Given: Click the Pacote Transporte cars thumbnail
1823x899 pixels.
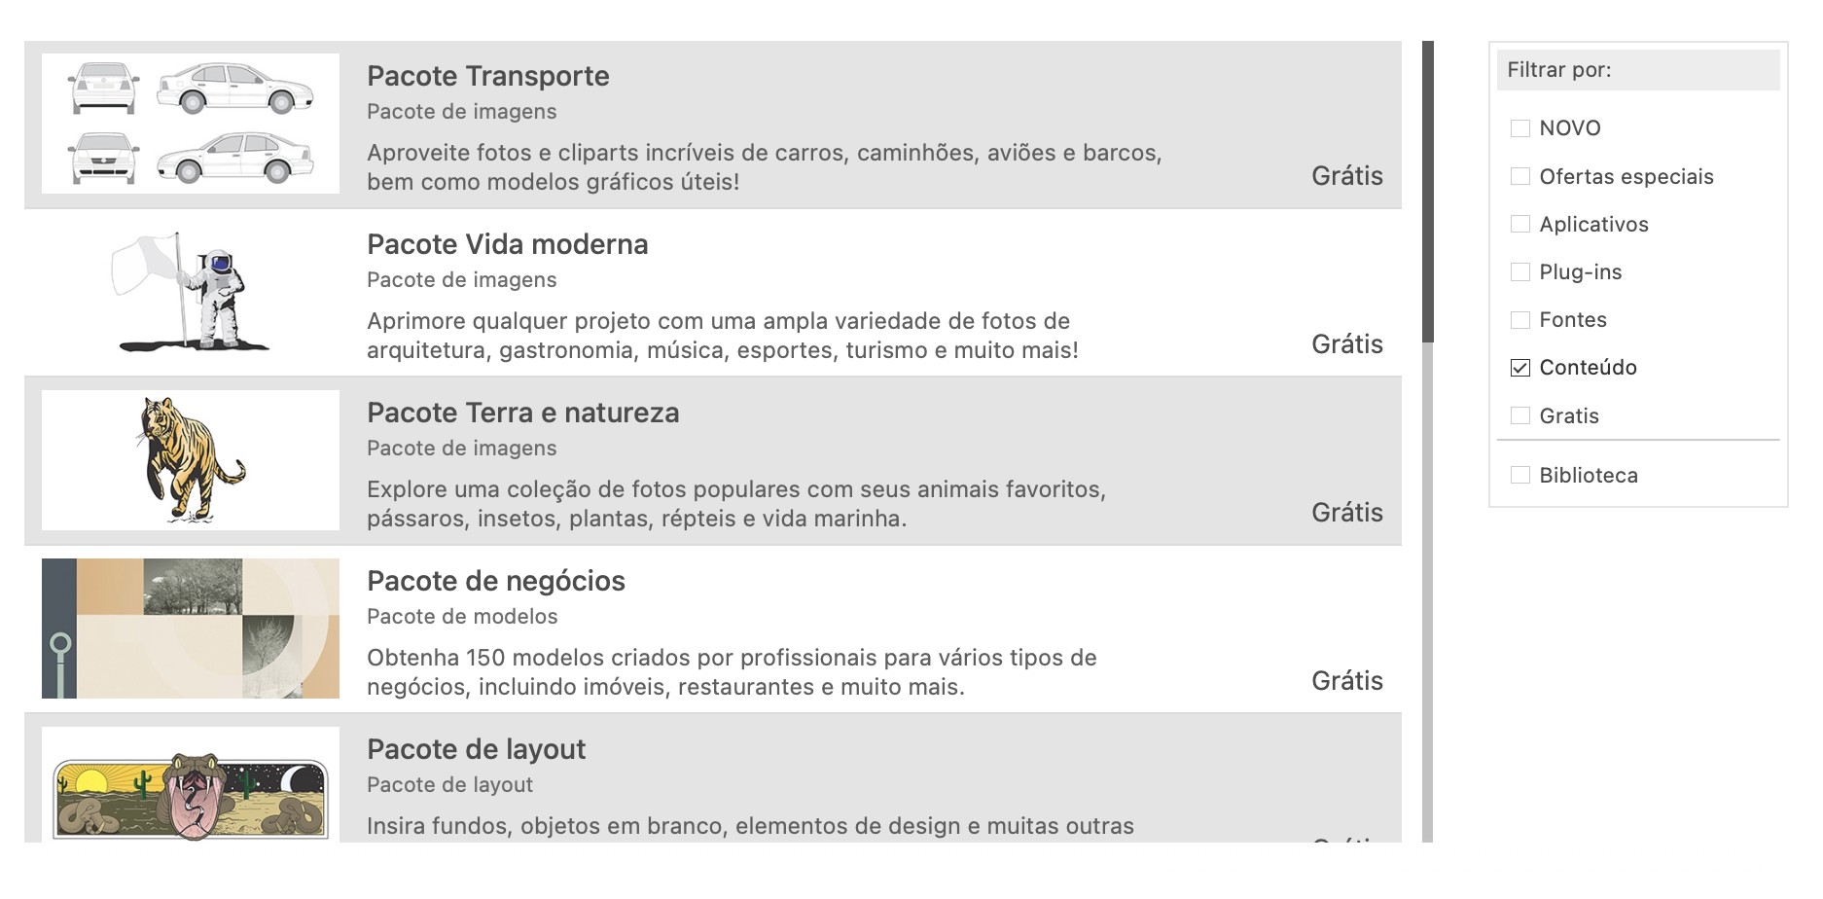Looking at the screenshot, I should (191, 124).
